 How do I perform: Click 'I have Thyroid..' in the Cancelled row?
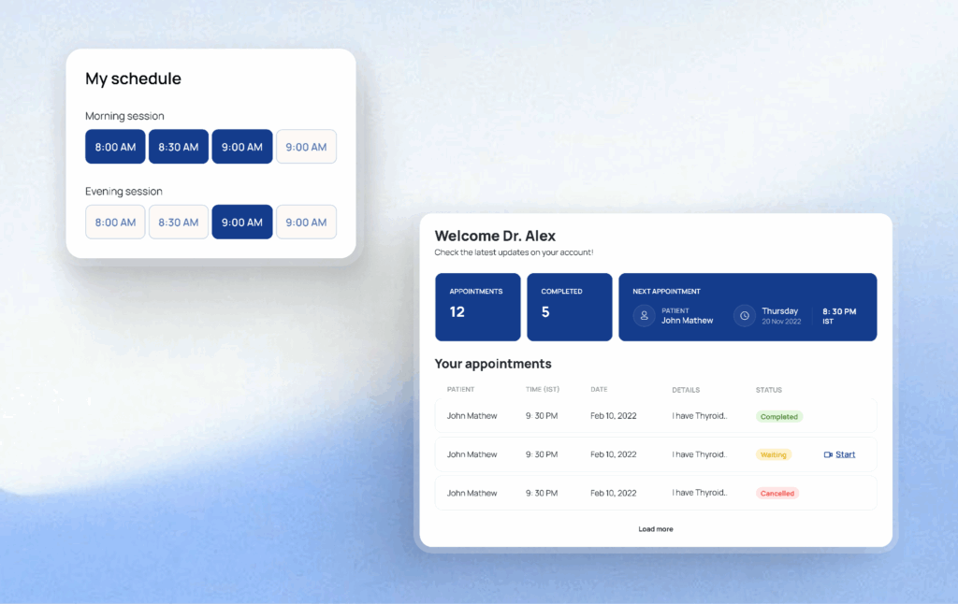700,492
